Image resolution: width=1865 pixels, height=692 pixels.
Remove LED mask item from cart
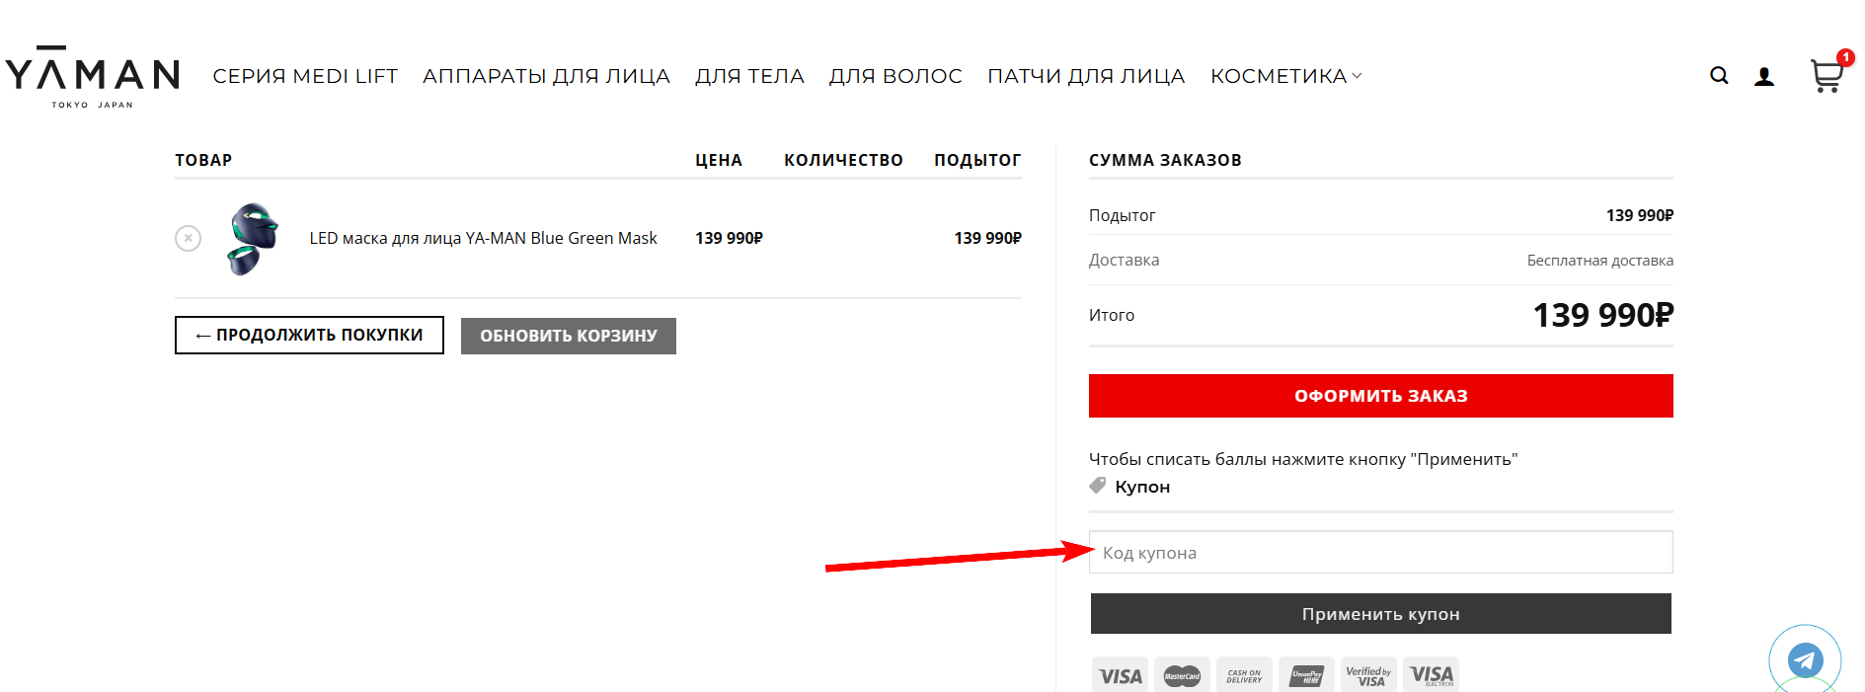[188, 238]
